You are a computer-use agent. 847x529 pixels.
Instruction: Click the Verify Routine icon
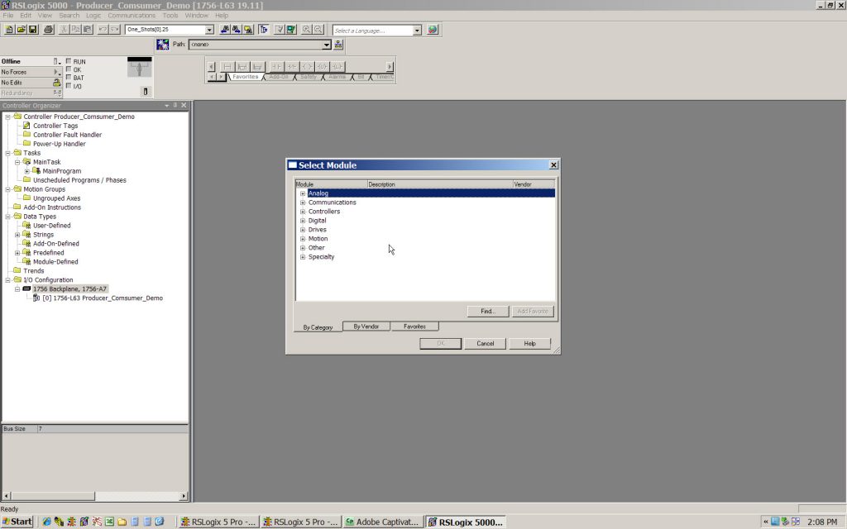click(280, 29)
